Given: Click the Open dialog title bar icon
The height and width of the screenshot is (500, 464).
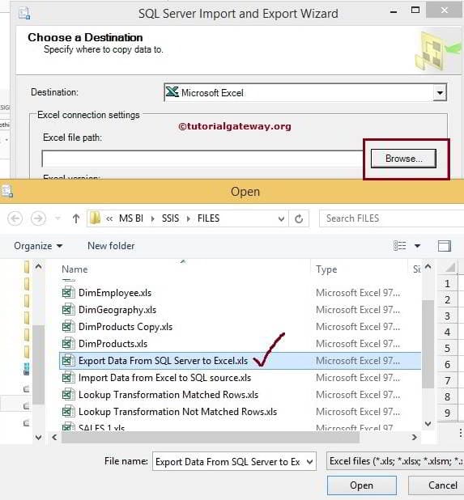Looking at the screenshot, I should [7, 191].
